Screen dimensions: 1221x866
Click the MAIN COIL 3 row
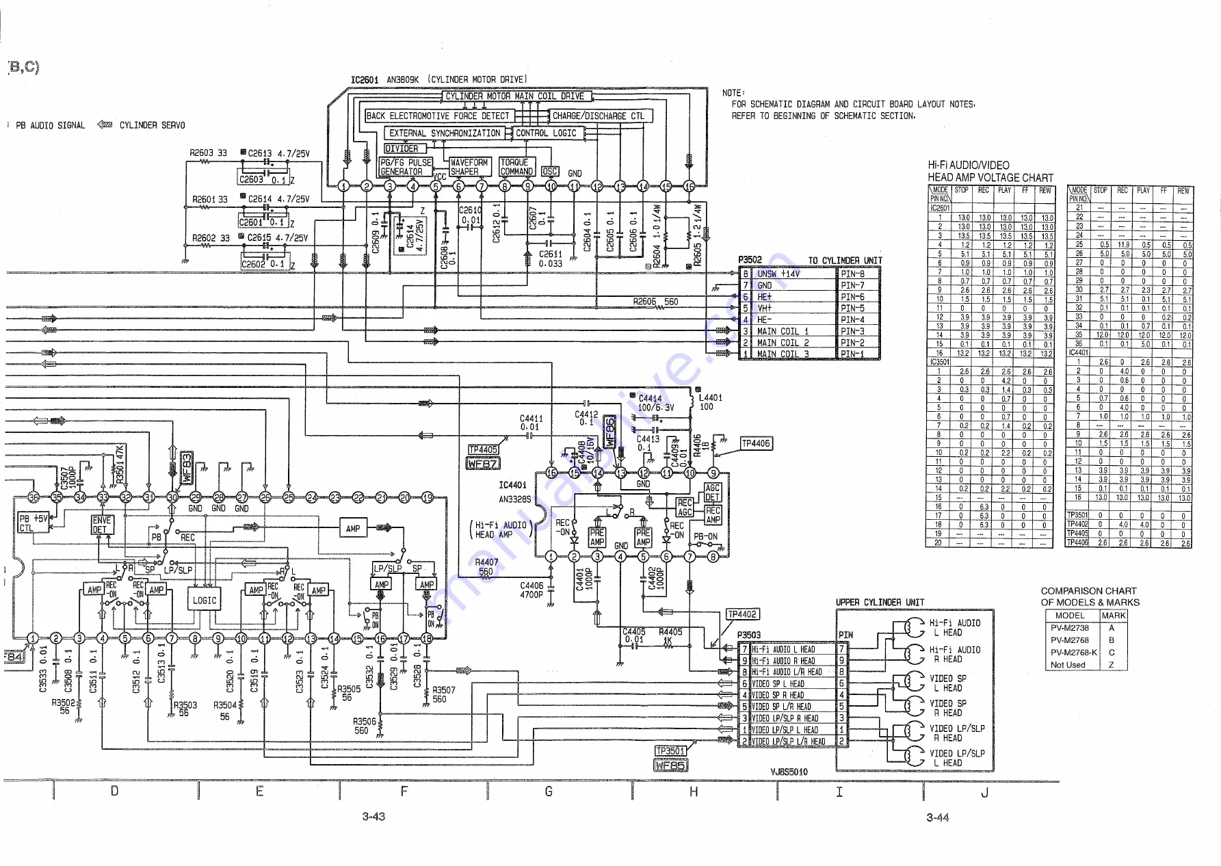(x=810, y=354)
